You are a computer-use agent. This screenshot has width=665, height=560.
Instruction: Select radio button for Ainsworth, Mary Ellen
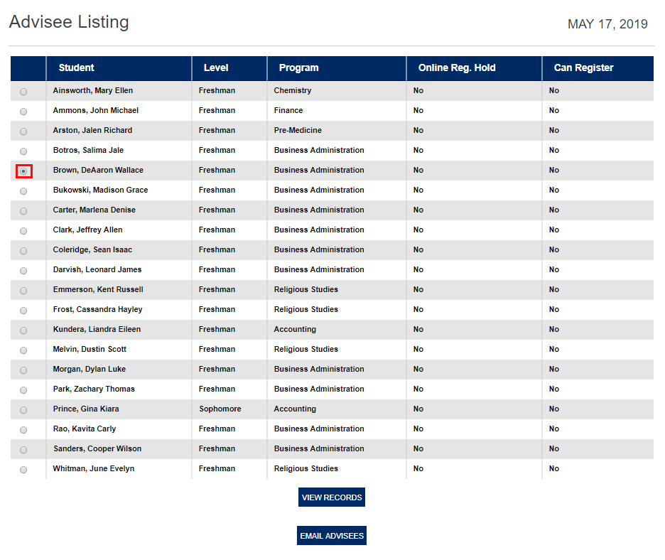tap(23, 92)
